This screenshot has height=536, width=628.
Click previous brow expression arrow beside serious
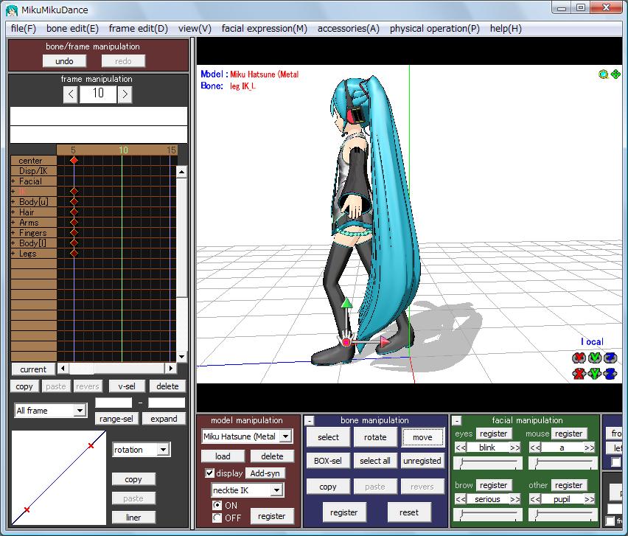(x=461, y=499)
